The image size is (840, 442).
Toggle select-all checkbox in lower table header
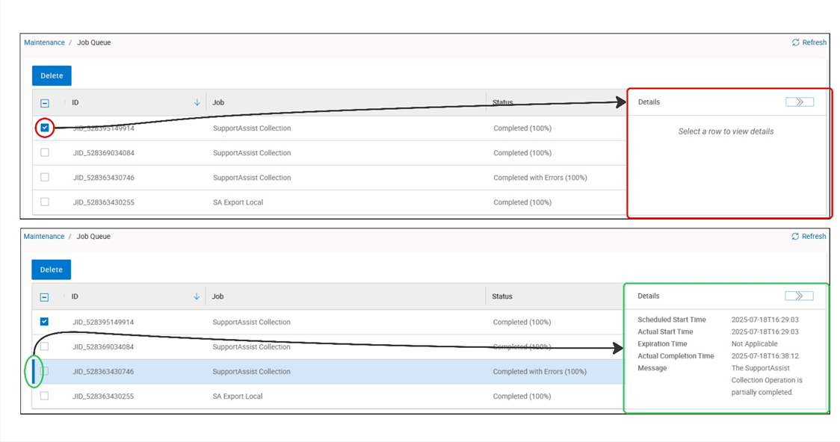pyautogui.click(x=44, y=296)
